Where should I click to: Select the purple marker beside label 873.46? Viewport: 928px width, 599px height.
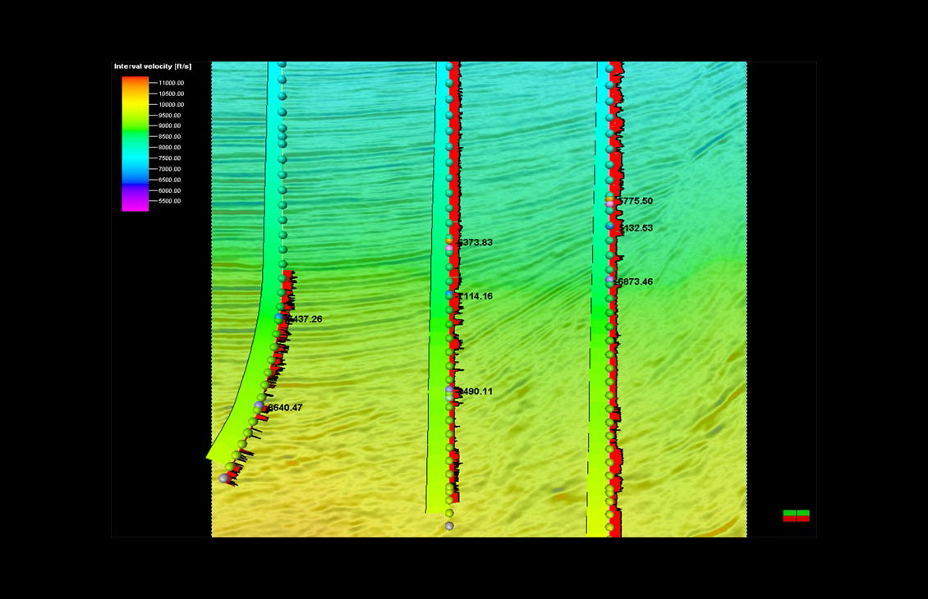click(609, 281)
